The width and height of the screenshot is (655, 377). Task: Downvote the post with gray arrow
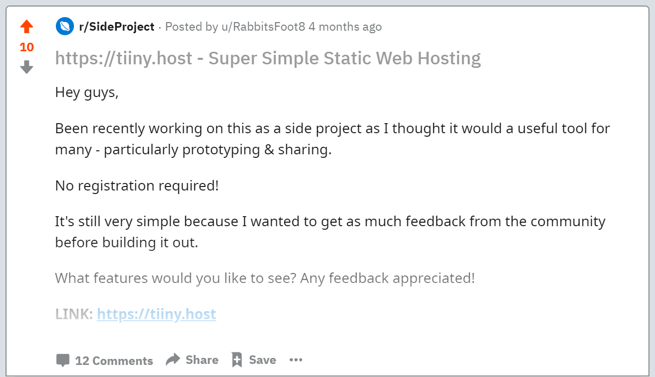click(27, 67)
